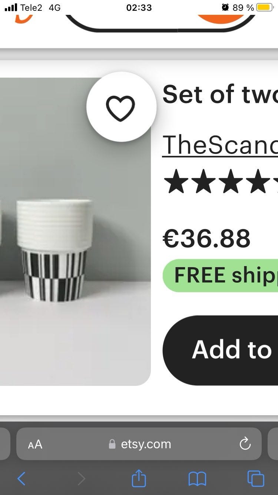
Task: Show all open tabs icon
Action: coord(256,478)
